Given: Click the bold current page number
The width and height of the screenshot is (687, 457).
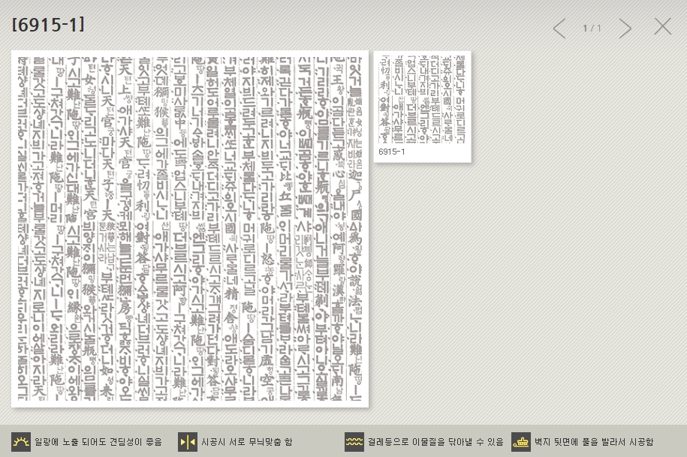Looking at the screenshot, I should (586, 29).
